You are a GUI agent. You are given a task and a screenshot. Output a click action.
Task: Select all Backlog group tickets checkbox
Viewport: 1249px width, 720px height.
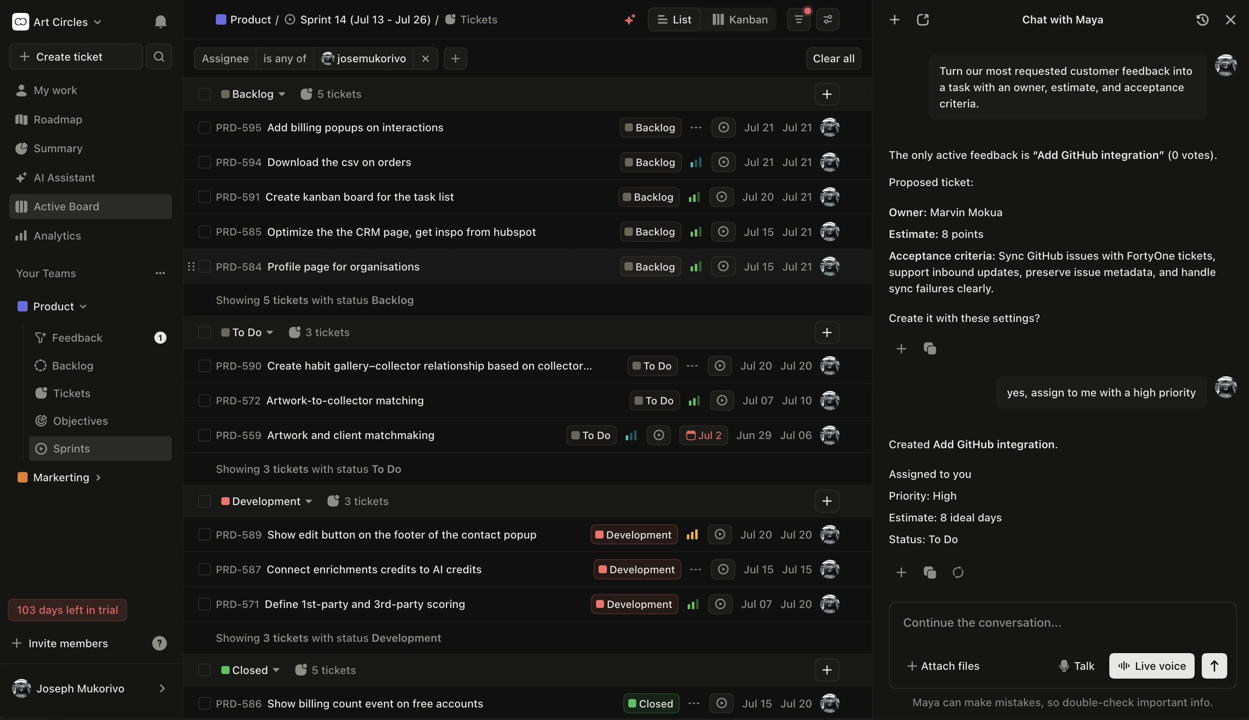tap(204, 94)
